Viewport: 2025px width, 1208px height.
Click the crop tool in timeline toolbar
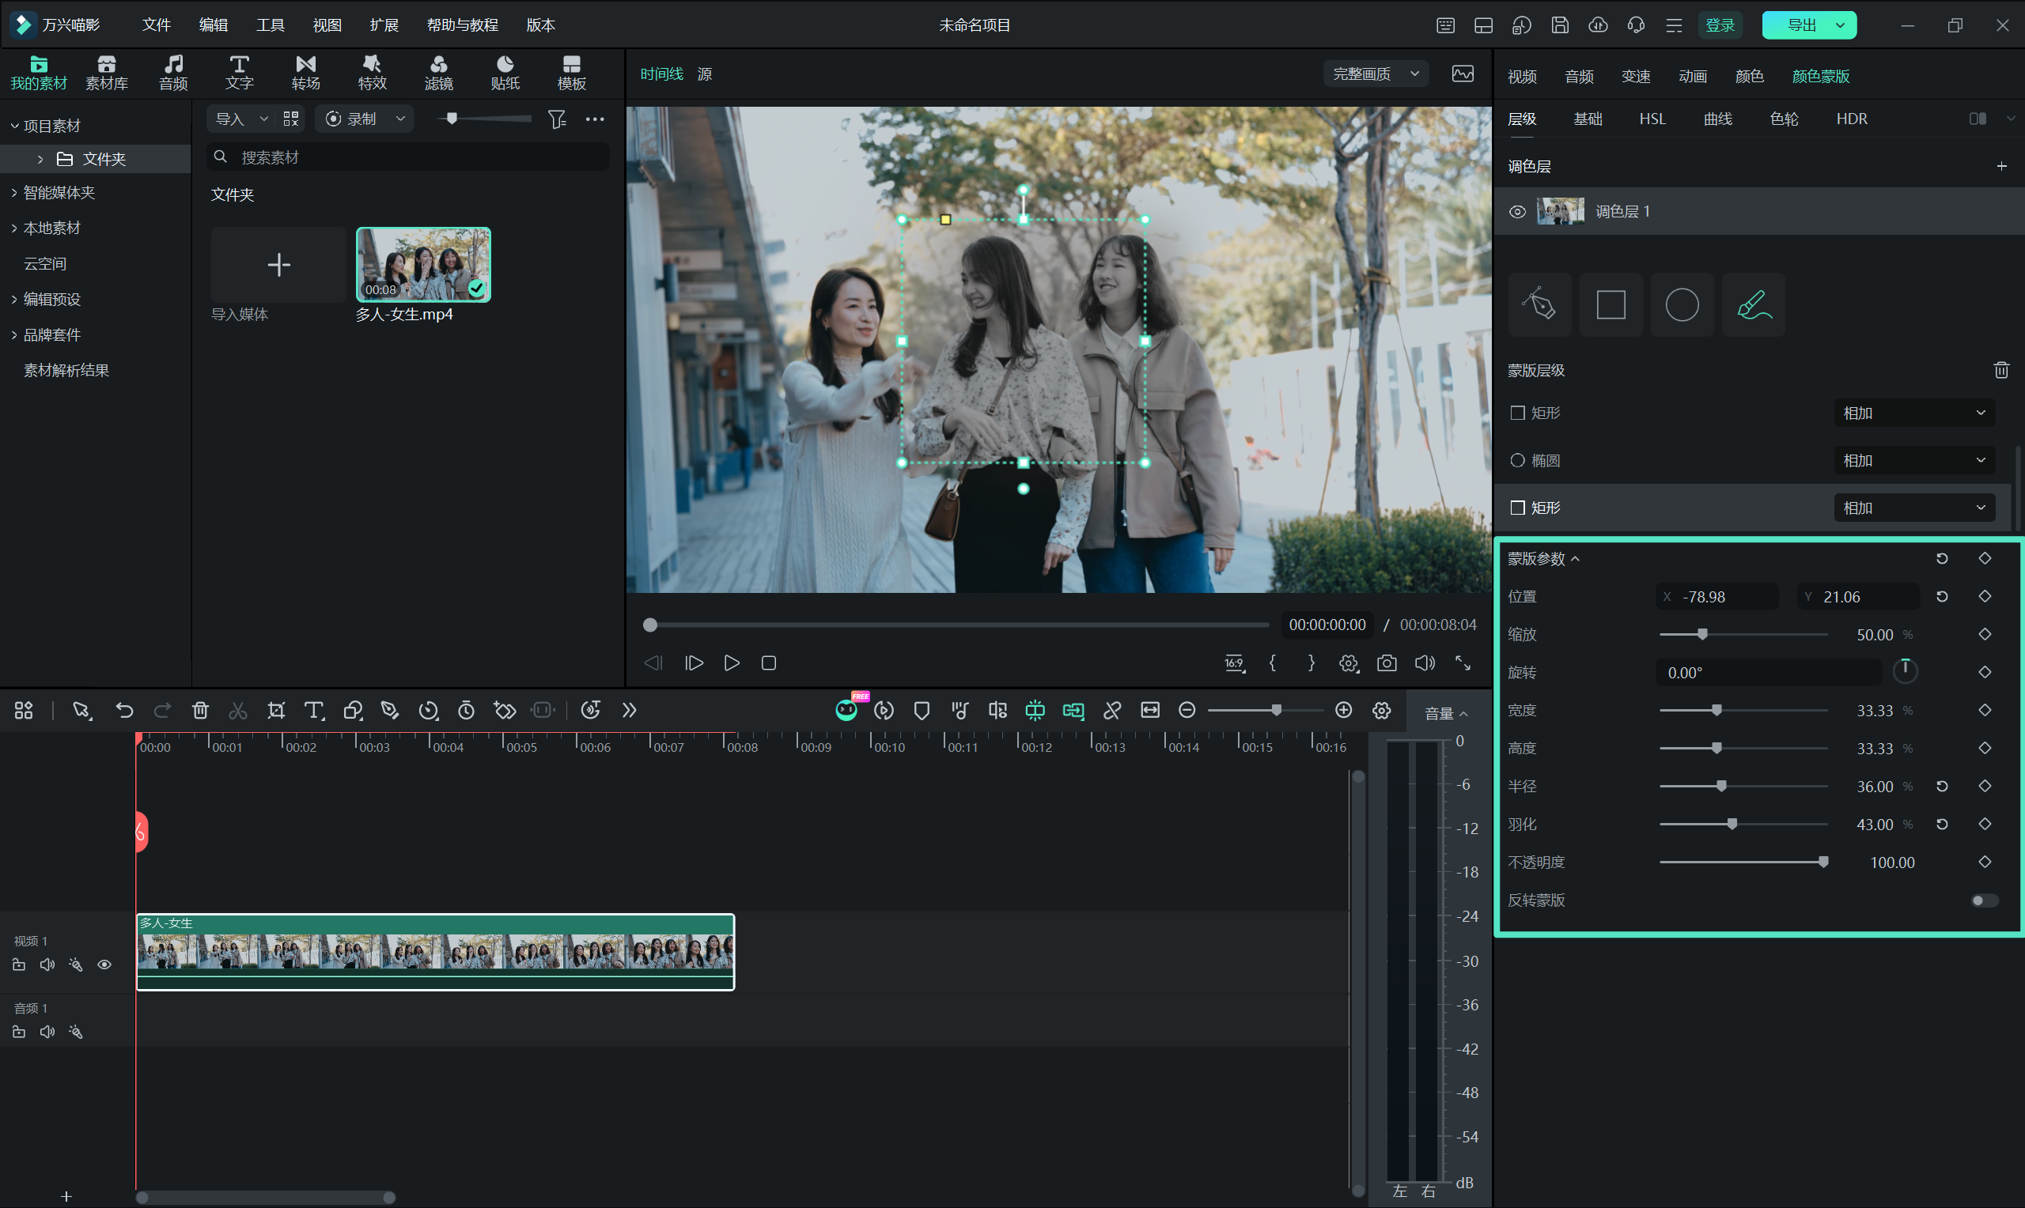coord(276,711)
